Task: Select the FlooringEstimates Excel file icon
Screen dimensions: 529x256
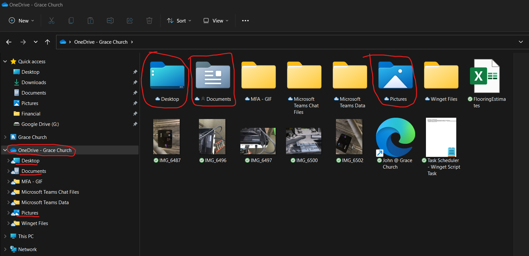Action: [x=485, y=76]
